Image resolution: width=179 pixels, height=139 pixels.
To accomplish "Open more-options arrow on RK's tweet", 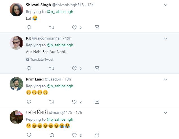I will tap(166, 38).
